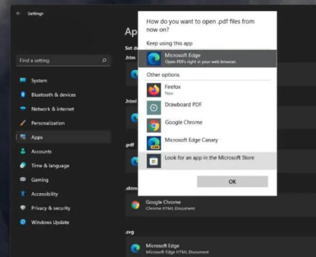Open Accessibility settings
The image size is (316, 257).
click(63, 194)
